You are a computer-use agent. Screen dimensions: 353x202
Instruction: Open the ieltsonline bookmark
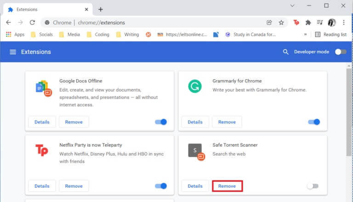click(x=182, y=35)
